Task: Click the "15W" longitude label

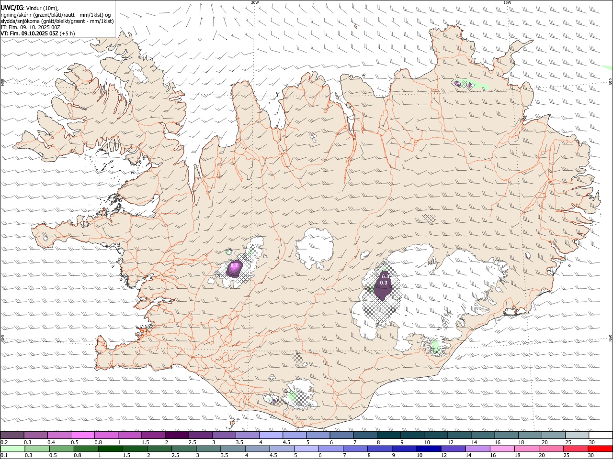Action: [507, 2]
